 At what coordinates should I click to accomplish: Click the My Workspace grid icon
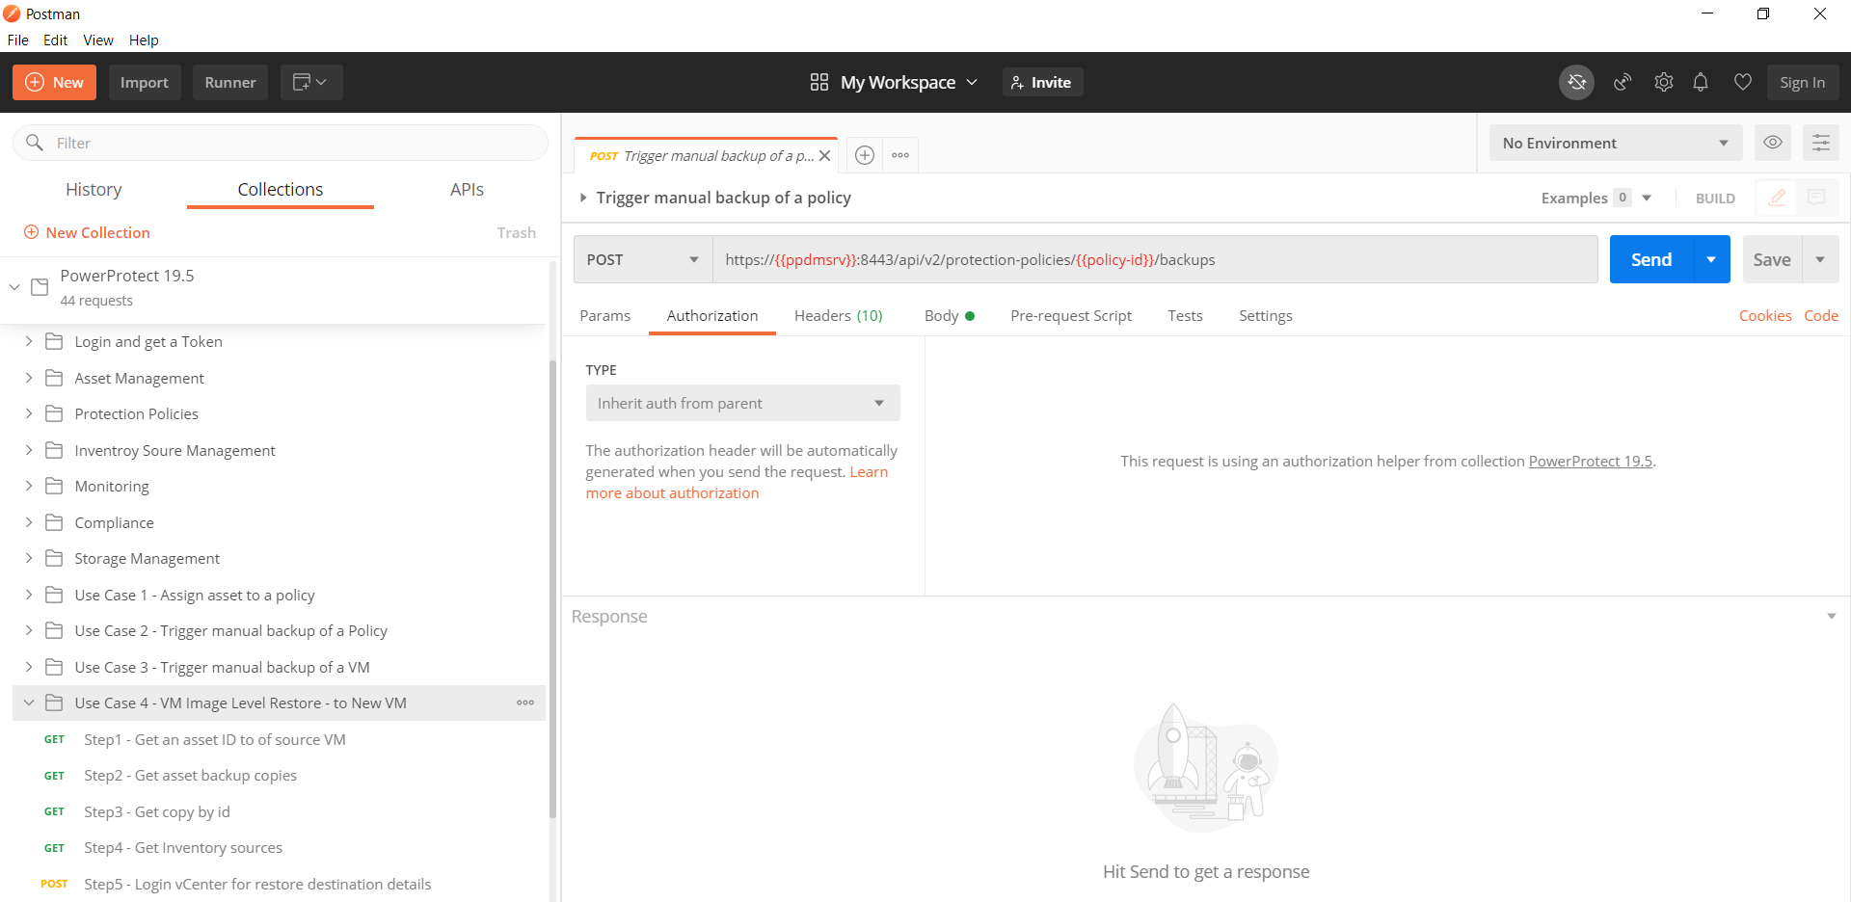click(x=818, y=83)
